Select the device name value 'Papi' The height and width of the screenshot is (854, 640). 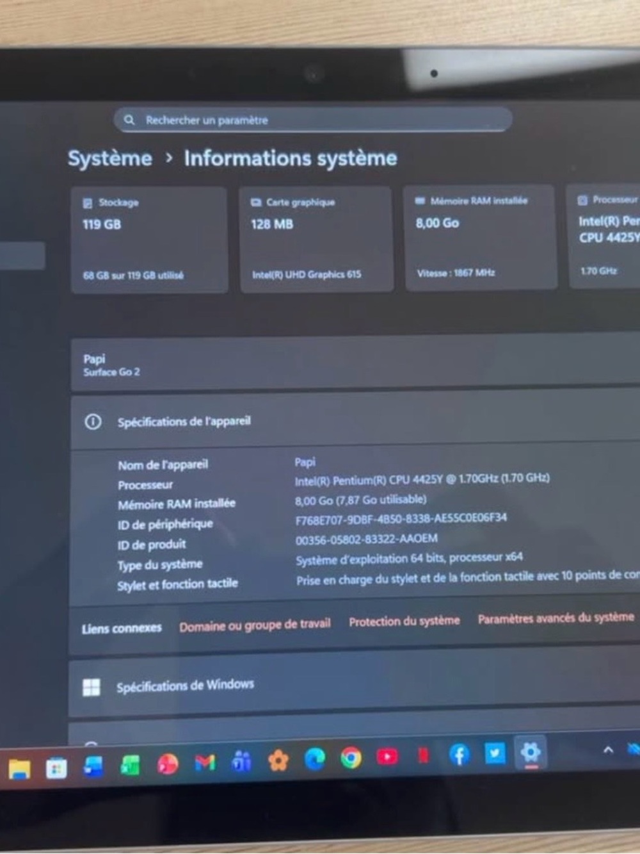click(305, 462)
